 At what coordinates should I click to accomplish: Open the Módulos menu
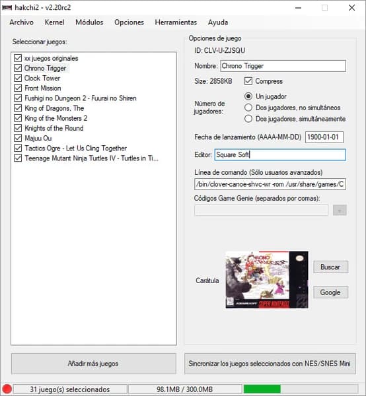click(89, 22)
